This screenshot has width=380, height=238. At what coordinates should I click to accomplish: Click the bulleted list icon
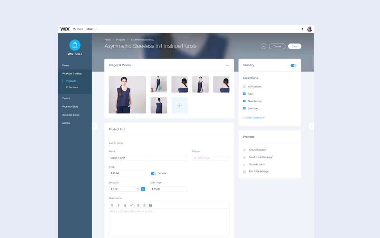(138, 205)
